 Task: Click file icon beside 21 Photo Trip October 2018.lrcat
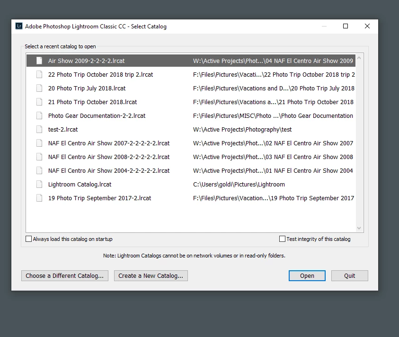[39, 102]
